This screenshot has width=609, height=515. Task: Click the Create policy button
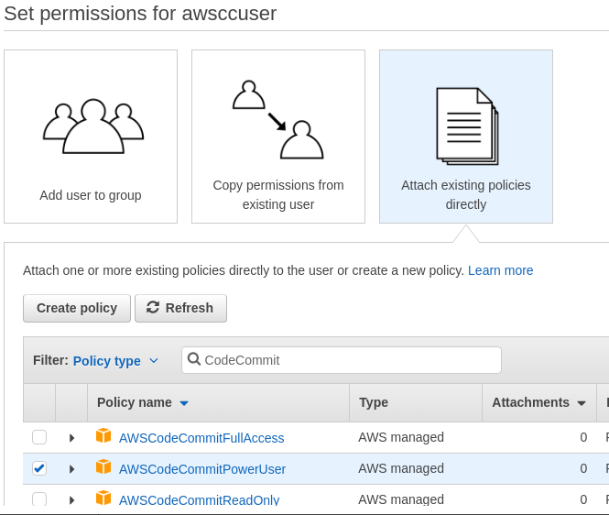(x=77, y=308)
